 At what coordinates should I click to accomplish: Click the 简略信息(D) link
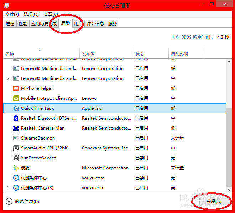click(27, 202)
